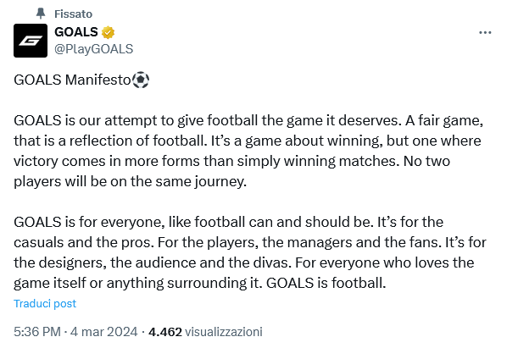The width and height of the screenshot is (507, 348).
Task: Click the closing sentence 'GOALS is football.'
Action: 326,283
